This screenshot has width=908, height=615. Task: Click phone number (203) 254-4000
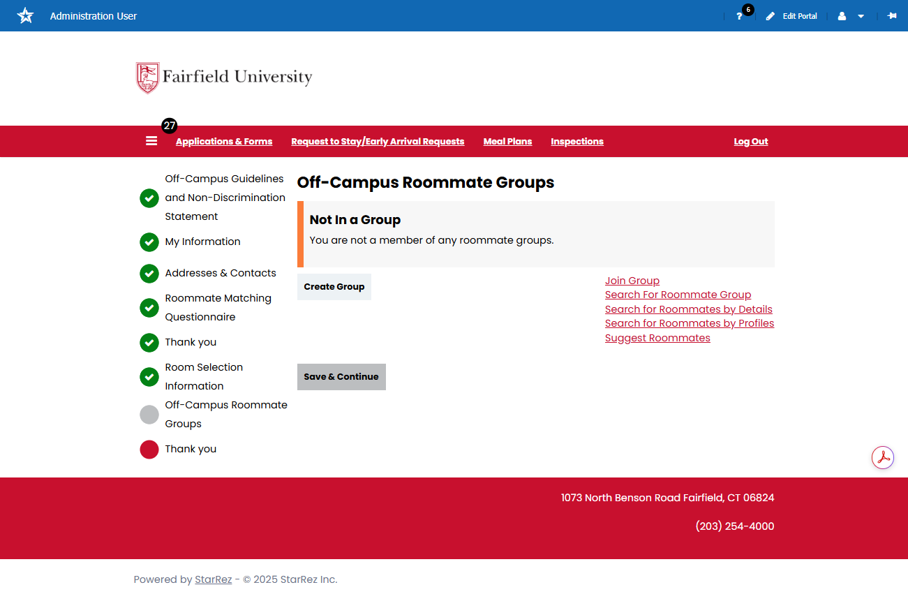(x=735, y=526)
